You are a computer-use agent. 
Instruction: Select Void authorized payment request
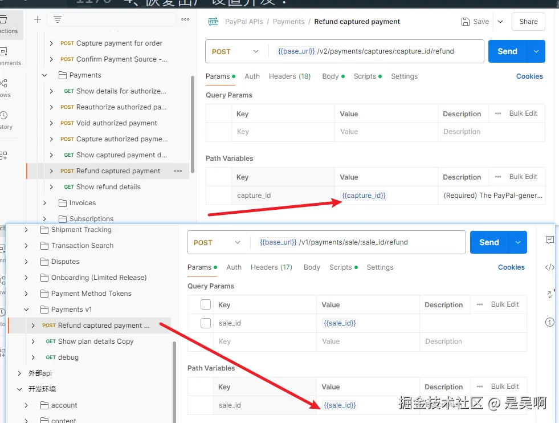click(109, 123)
